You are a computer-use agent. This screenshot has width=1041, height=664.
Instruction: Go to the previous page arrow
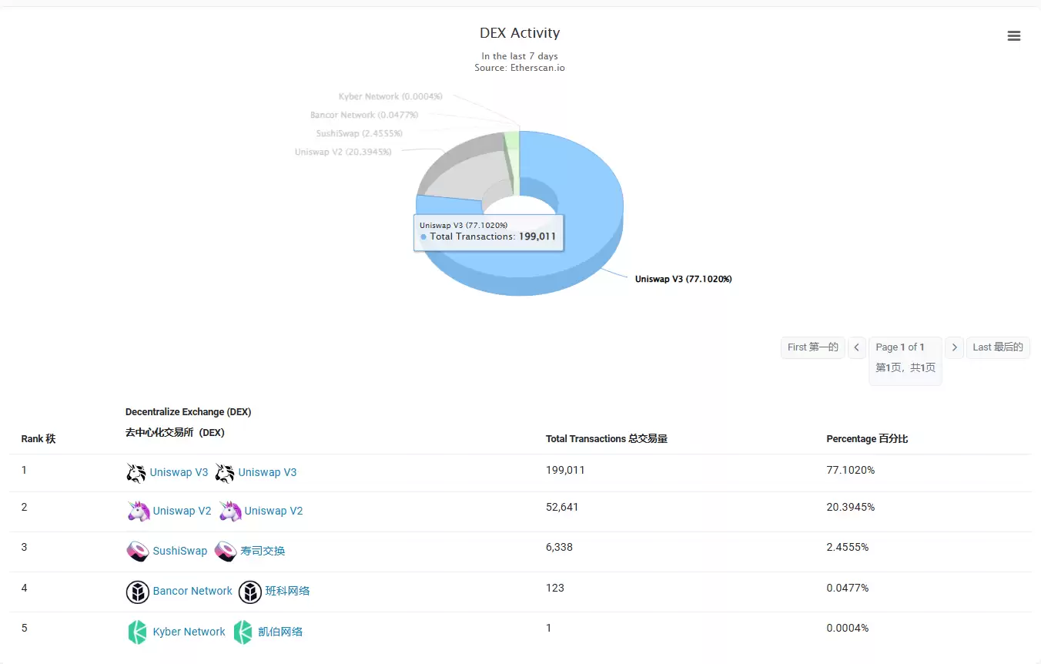pyautogui.click(x=857, y=347)
